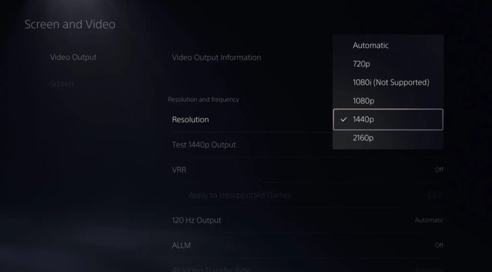Open the Resolution setting row
Screen dimensions: 492x272
point(190,120)
